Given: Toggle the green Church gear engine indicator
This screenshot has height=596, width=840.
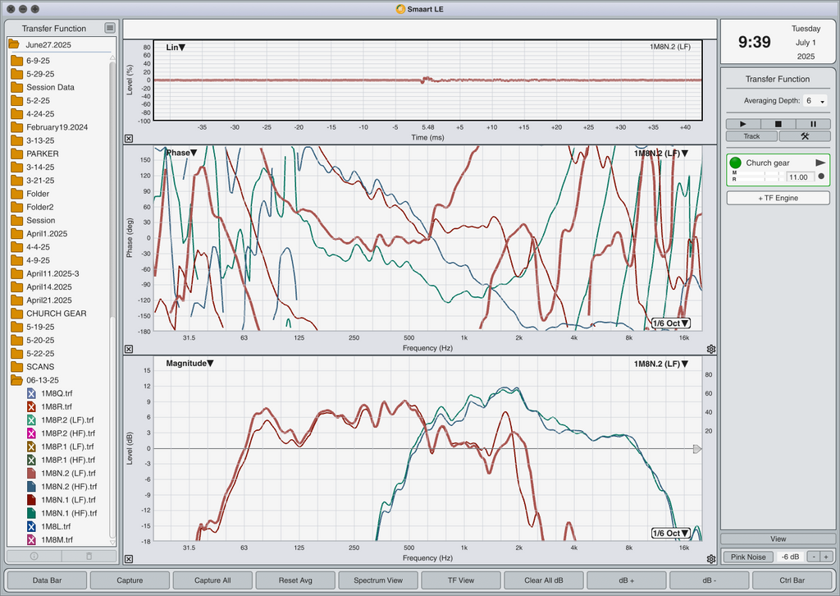Looking at the screenshot, I should 736,163.
